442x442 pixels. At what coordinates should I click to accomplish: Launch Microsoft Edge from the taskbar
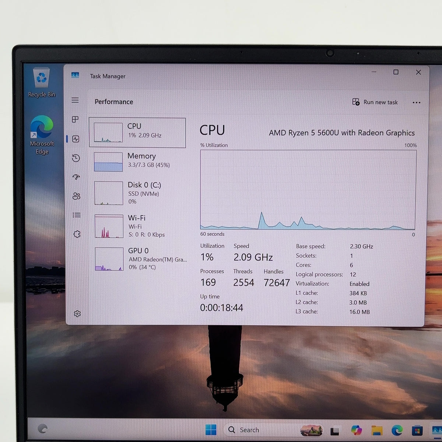pyautogui.click(x=397, y=430)
